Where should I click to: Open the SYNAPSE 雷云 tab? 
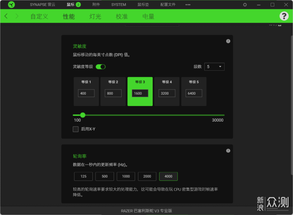[x=42, y=4]
